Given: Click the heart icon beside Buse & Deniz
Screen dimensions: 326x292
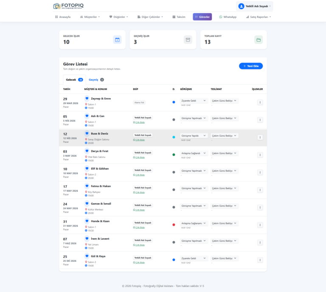Looking at the screenshot, I should [x=87, y=133].
